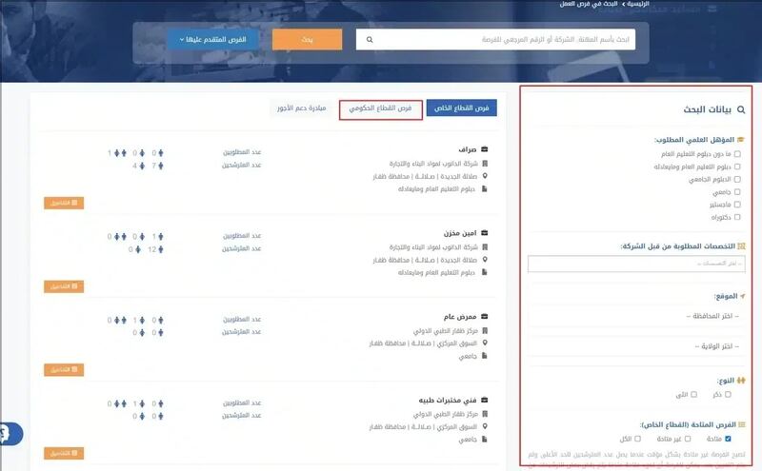Open the اختر المحافظة dropdown
Image resolution: width=762 pixels, height=471 pixels.
pyautogui.click(x=636, y=316)
